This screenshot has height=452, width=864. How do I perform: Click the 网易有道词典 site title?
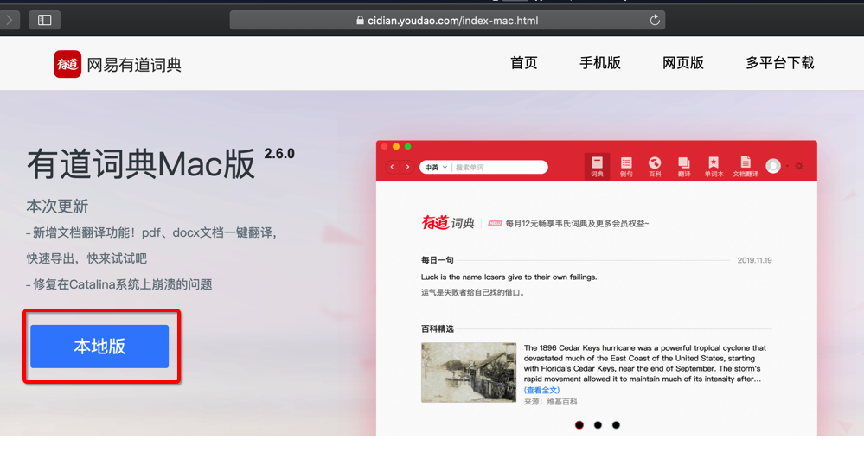(x=134, y=65)
